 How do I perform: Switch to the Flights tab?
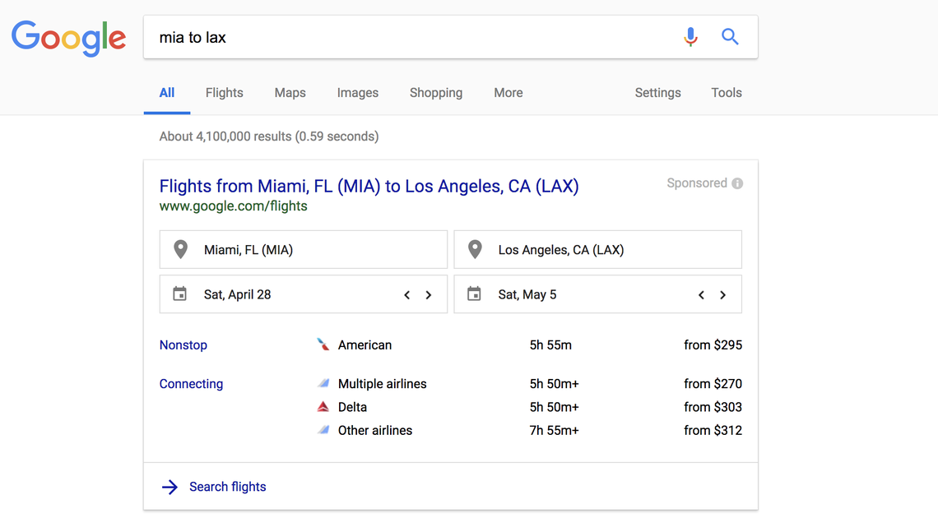click(x=224, y=92)
